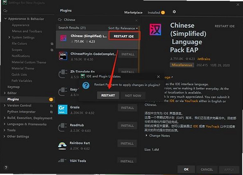Click the help question mark icon at bottom left
The height and width of the screenshot is (175, 243).
pyautogui.click(x=6, y=168)
